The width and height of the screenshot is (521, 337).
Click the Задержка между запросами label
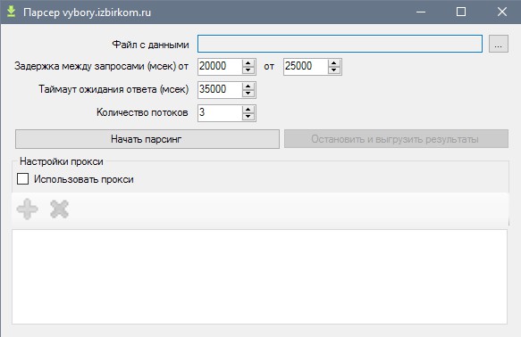(x=101, y=66)
